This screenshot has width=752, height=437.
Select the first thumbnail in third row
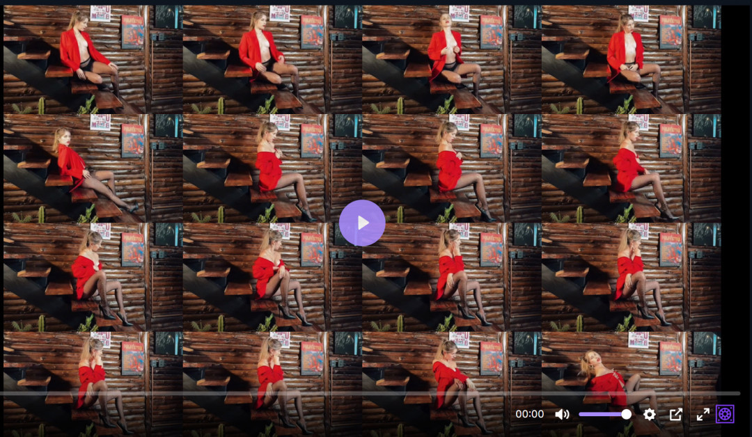pos(93,276)
